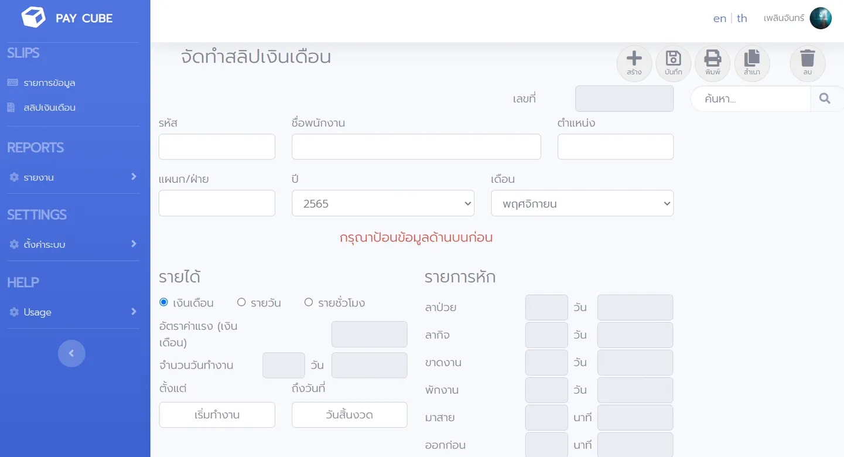Open สลิปเงินเดือน in the sidebar
844x457 pixels.
(x=49, y=108)
